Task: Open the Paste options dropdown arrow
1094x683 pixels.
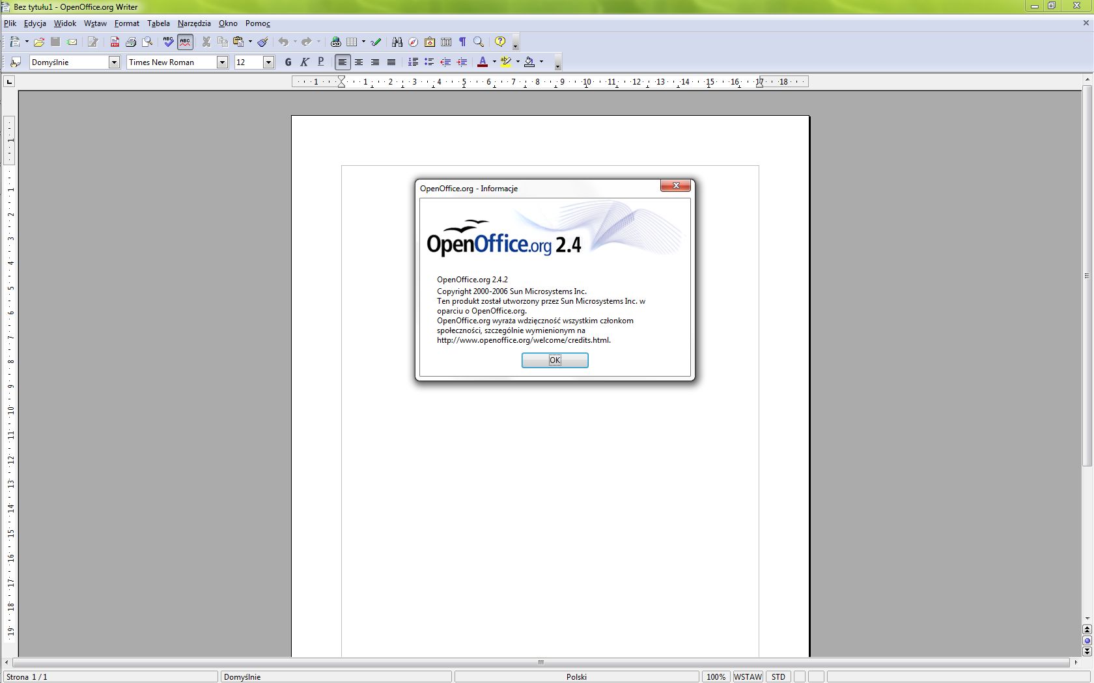Action: click(250, 42)
